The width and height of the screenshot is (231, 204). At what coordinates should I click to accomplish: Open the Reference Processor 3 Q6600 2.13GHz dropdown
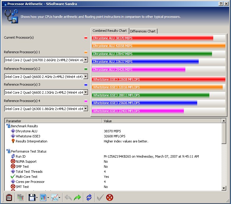[86, 92]
